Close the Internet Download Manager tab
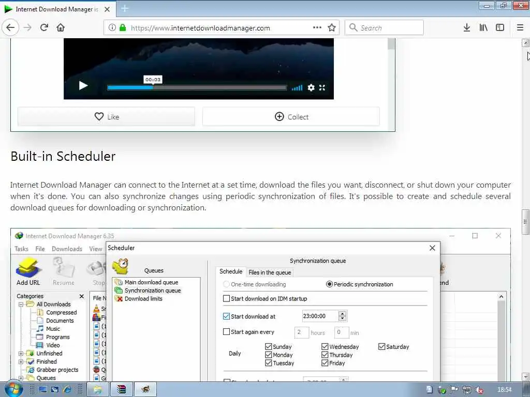Viewport: 530px width, 397px height. pyautogui.click(x=107, y=9)
